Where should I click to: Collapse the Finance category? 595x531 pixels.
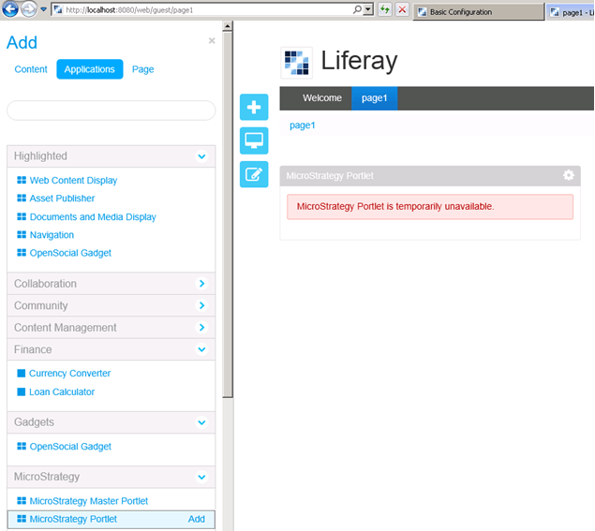(201, 349)
